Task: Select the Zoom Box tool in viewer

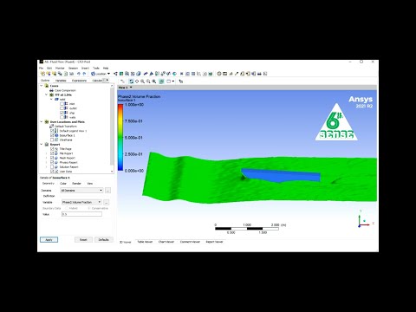Action: [x=148, y=81]
